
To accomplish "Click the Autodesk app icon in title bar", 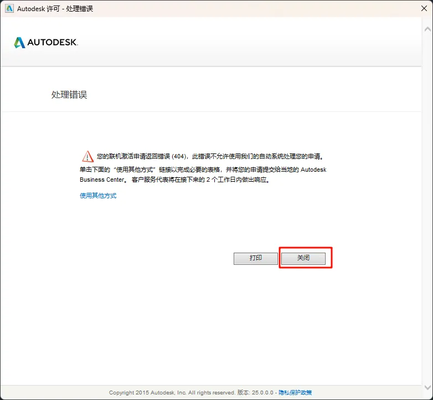I will 9,8.
